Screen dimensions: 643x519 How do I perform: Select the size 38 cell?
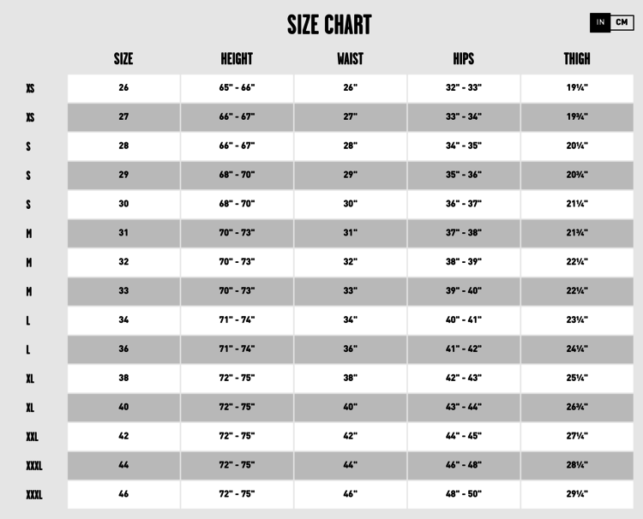(x=123, y=378)
